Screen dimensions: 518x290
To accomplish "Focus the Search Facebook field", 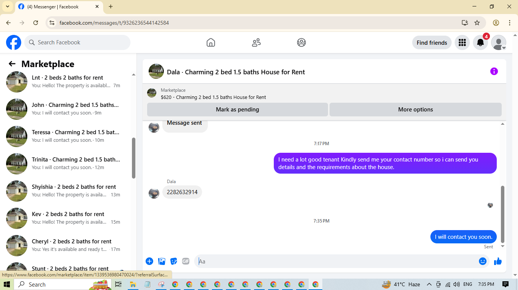I will pos(77,42).
